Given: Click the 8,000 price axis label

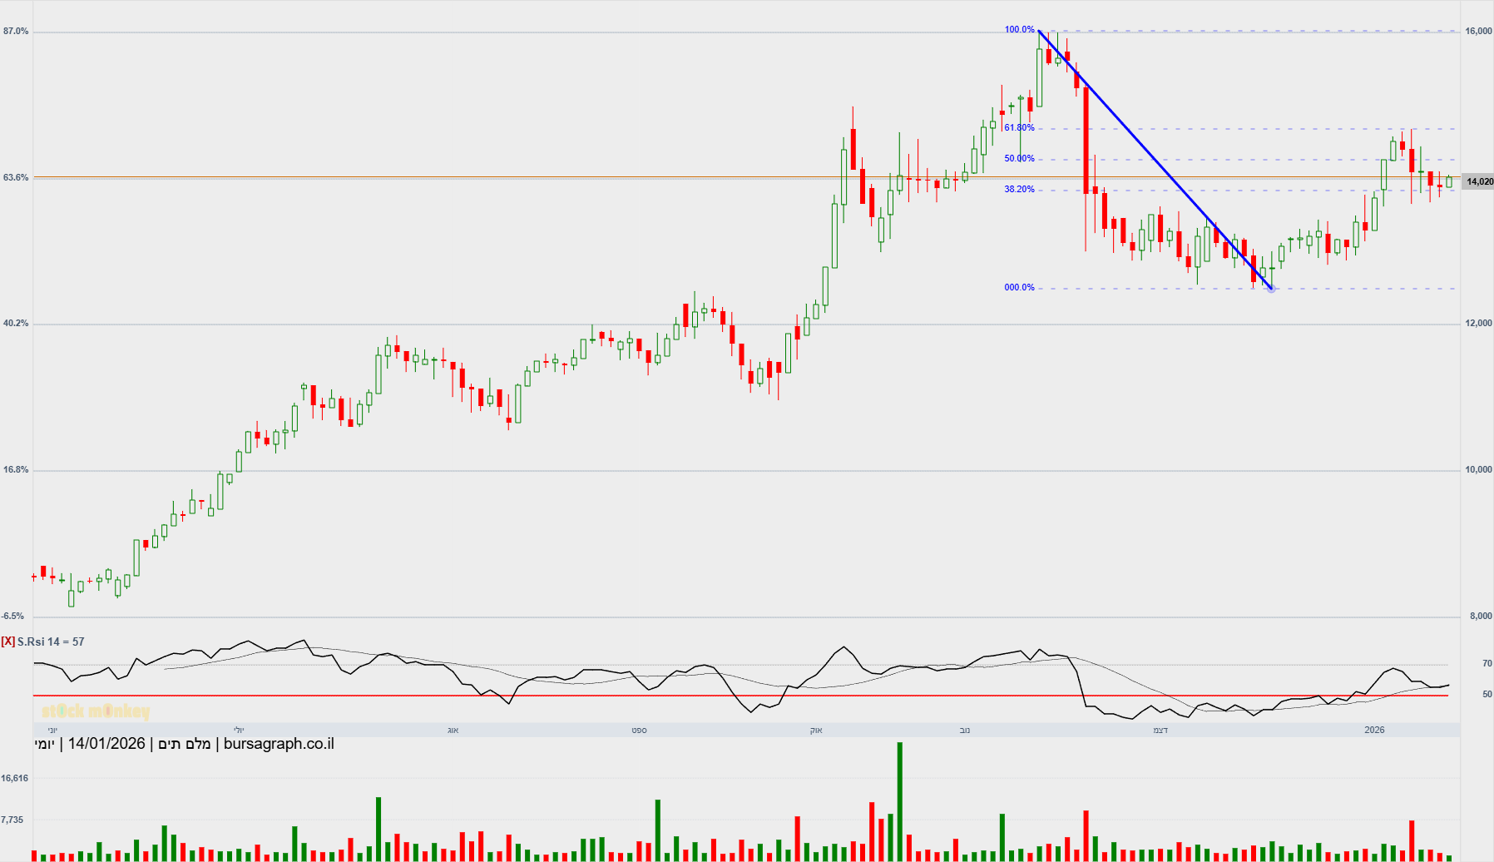Looking at the screenshot, I should point(1482,617).
